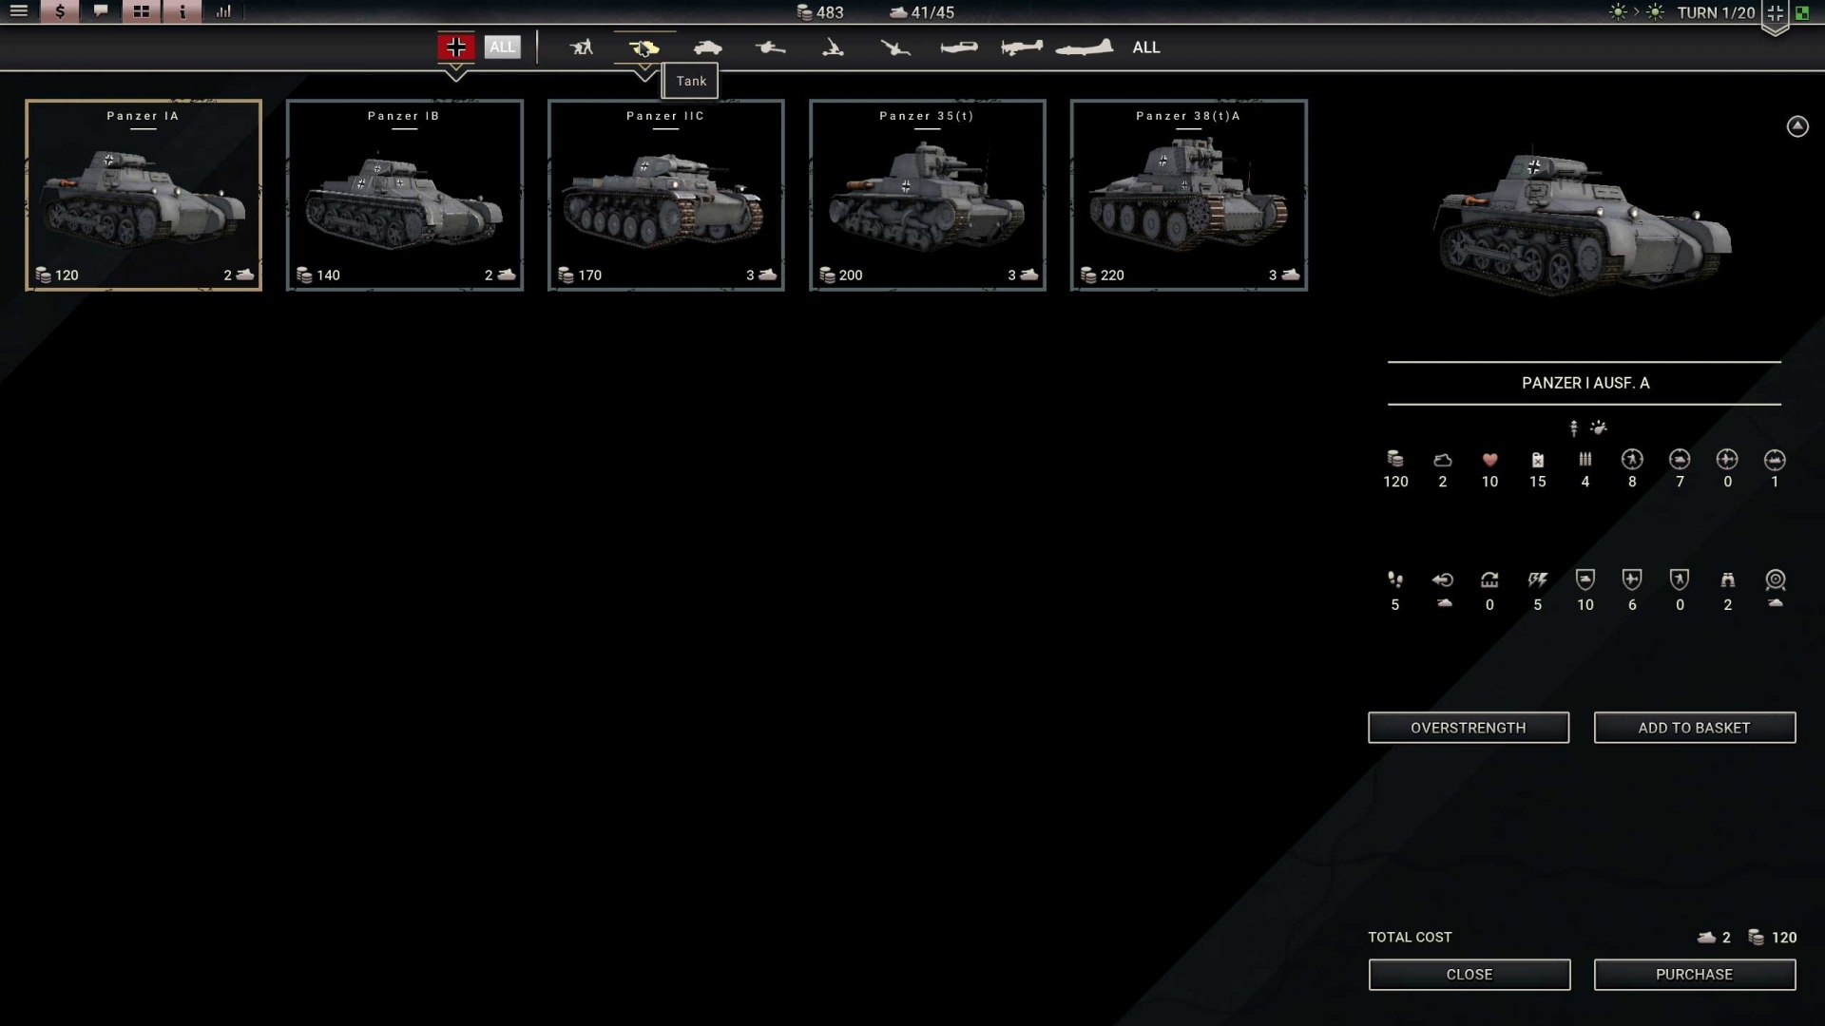Click the Purchase button

click(x=1695, y=975)
